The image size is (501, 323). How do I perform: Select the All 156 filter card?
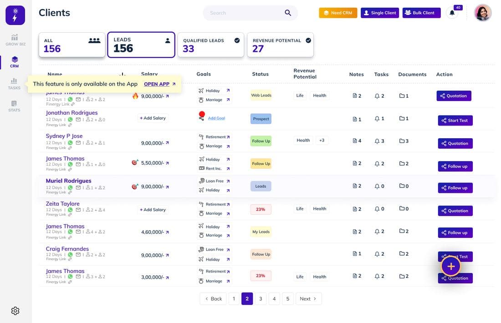click(72, 45)
